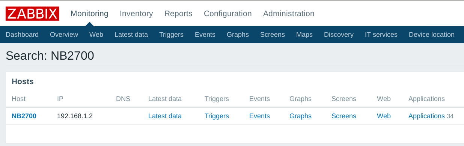Image resolution: width=464 pixels, height=146 pixels.
Task: Click the DNS column header
Action: tap(123, 99)
